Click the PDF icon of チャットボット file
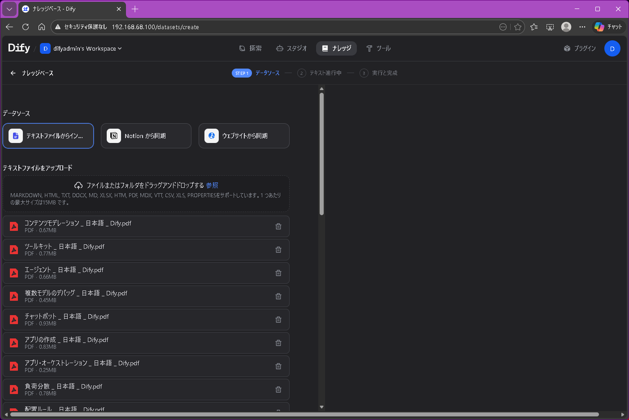629x420 pixels. [x=14, y=320]
